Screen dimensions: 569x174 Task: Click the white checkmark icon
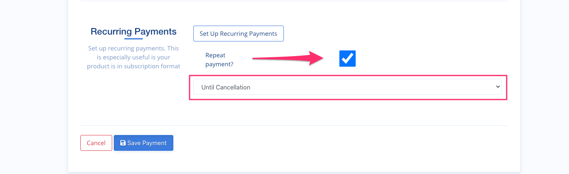348,59
